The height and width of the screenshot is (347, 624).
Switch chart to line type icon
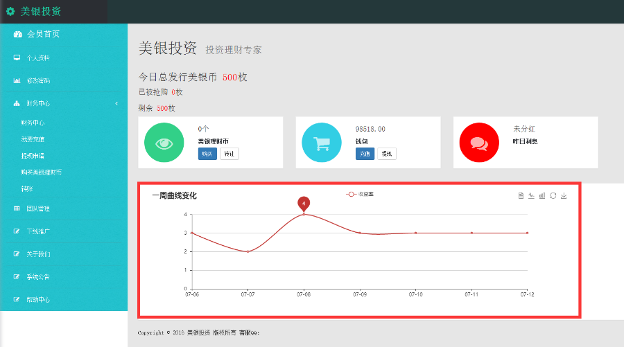531,195
